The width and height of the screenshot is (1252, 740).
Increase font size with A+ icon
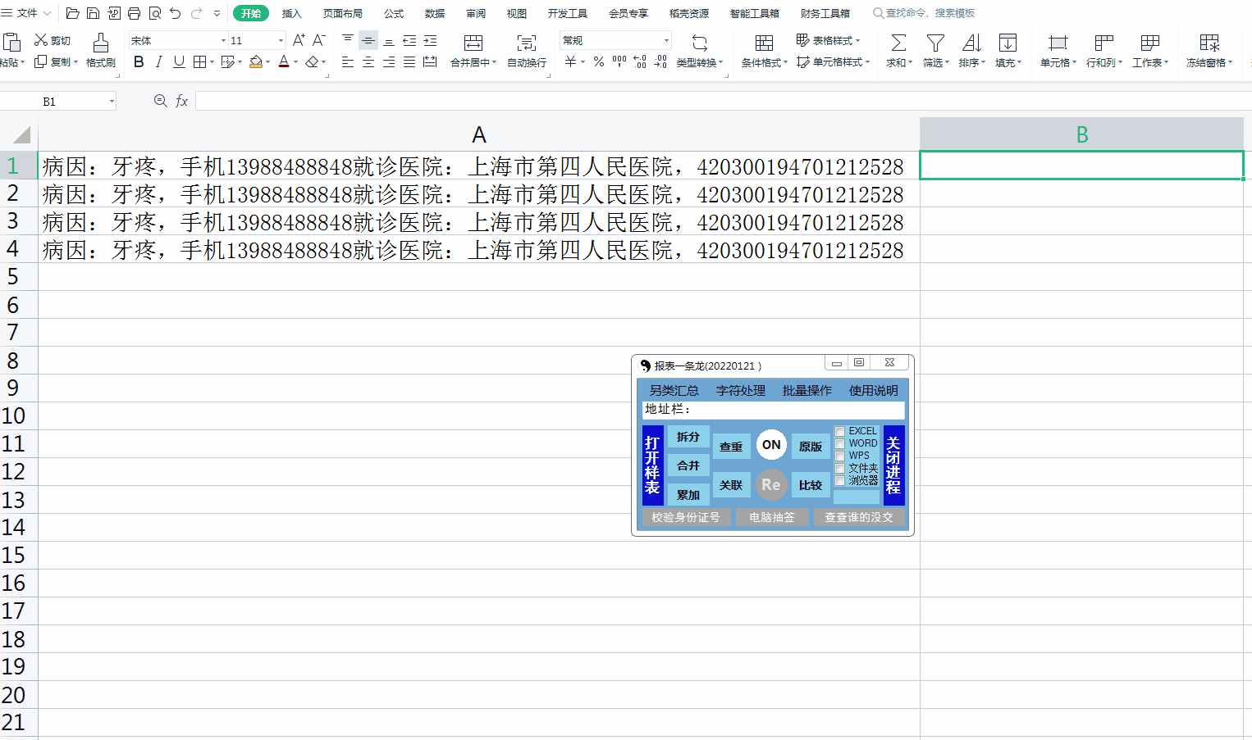point(299,39)
